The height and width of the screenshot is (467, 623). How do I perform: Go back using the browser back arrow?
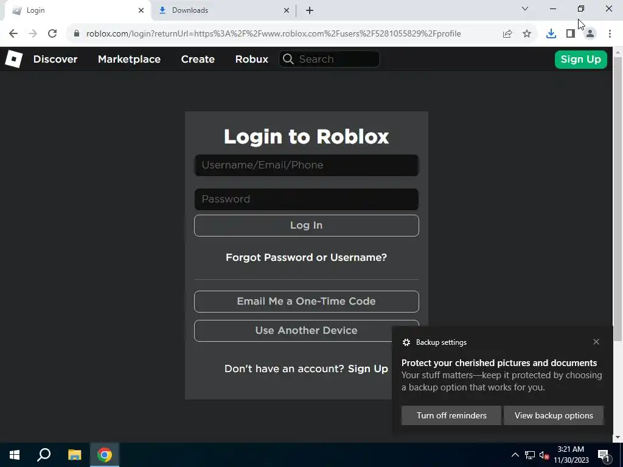13,34
